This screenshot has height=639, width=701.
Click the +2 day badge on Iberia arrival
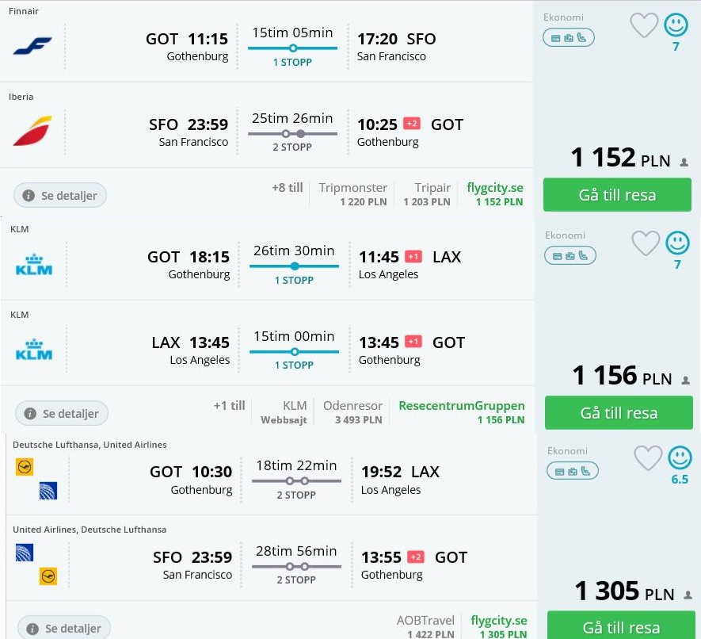[x=412, y=123]
